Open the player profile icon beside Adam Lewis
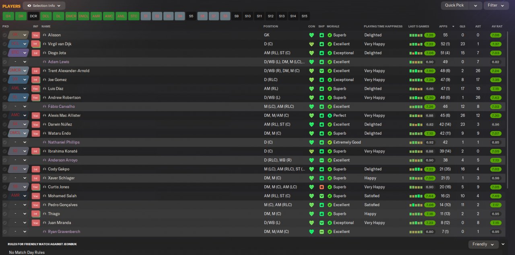The height and width of the screenshot is (255, 515). point(45,62)
